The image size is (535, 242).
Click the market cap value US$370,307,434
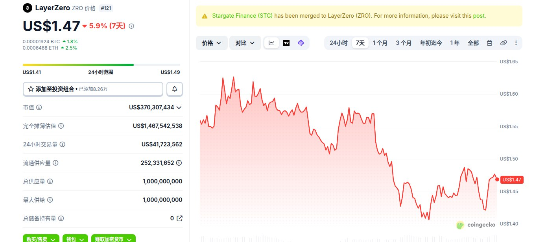click(151, 107)
